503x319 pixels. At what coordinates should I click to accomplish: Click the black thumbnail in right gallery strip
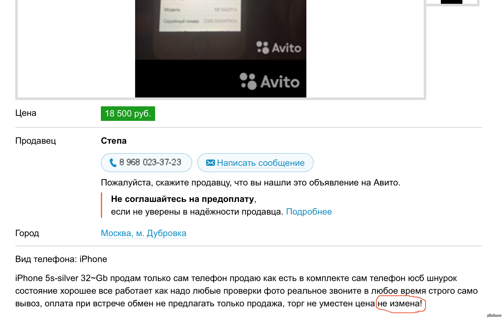click(x=452, y=2)
